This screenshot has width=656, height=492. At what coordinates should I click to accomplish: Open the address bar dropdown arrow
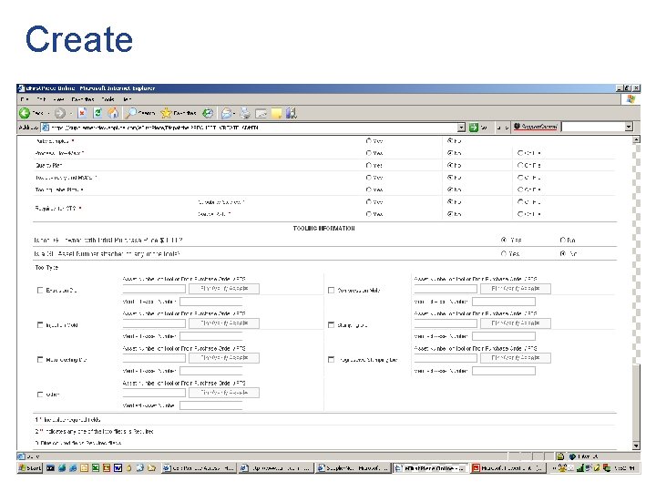click(x=461, y=128)
